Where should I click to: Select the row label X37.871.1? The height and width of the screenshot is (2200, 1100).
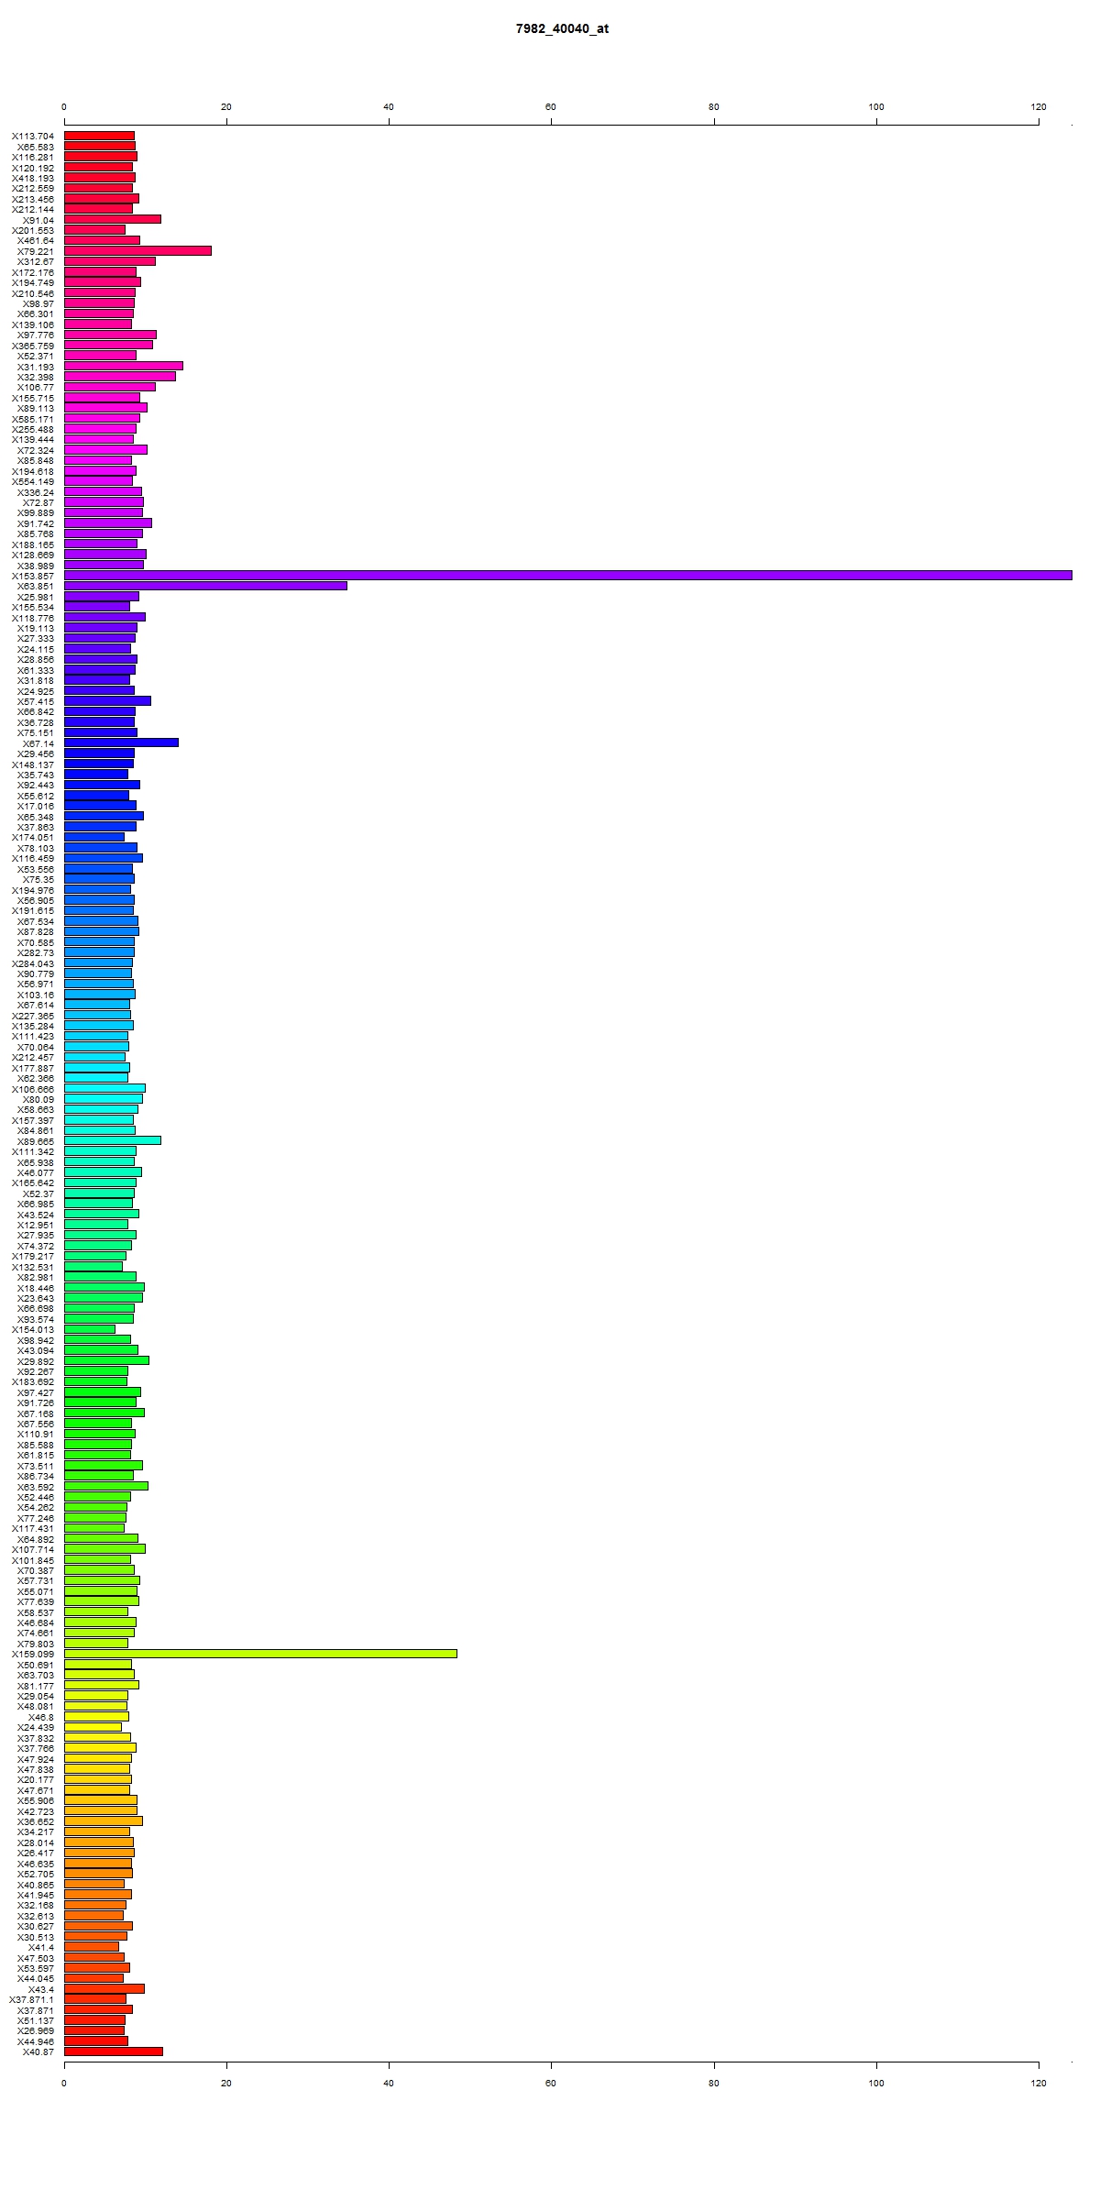32,2000
